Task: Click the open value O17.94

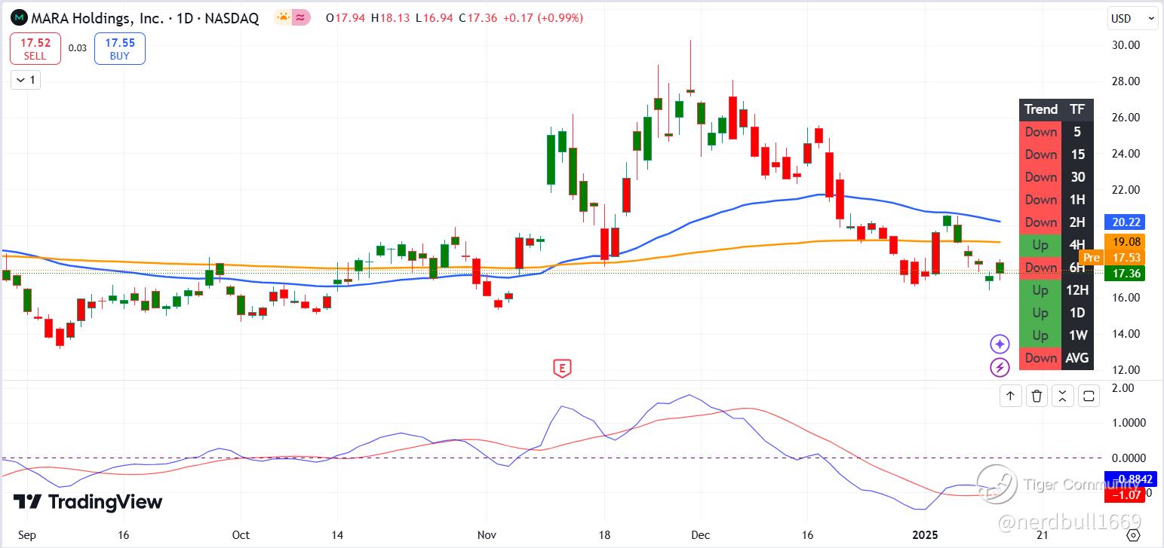Action: 344,18
